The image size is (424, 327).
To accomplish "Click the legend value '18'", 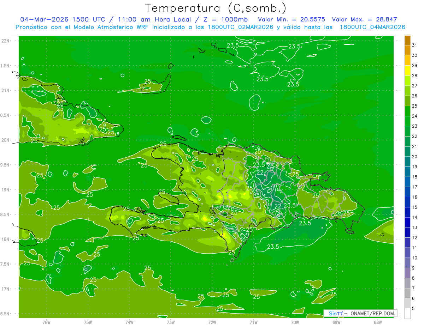I will (x=414, y=177).
